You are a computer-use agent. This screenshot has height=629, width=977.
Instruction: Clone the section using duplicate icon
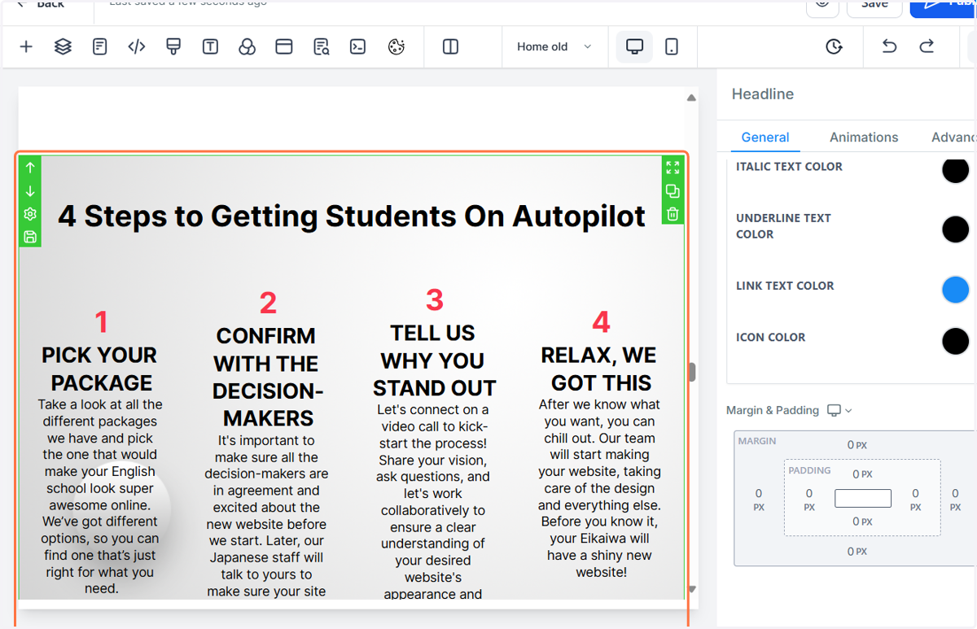[673, 191]
